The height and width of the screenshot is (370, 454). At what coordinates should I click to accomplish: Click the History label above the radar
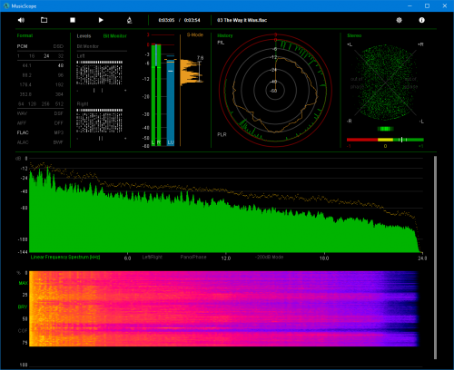[x=225, y=35]
